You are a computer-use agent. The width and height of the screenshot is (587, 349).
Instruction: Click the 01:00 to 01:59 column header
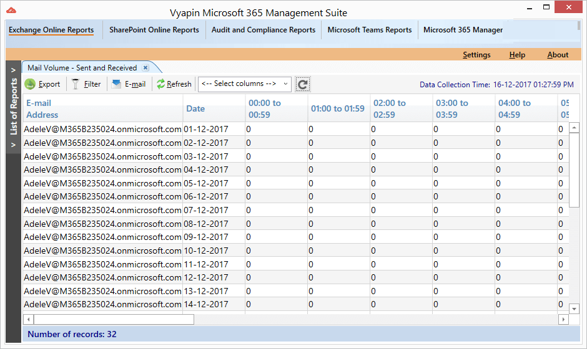click(339, 108)
